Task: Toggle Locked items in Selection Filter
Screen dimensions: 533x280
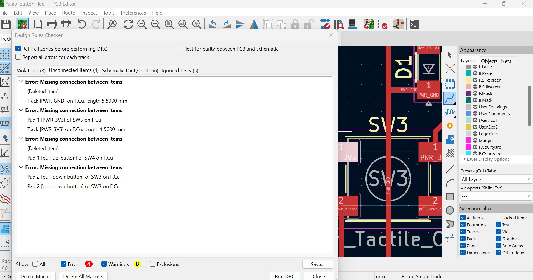Action: pos(498,218)
